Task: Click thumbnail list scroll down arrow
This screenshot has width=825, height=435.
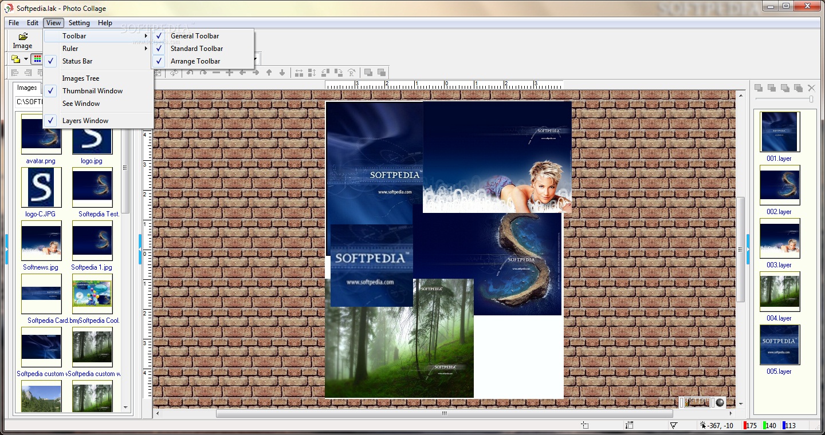Action: [125, 407]
